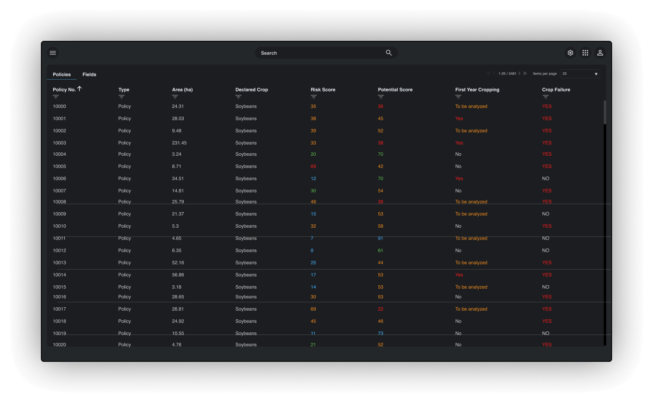Switch to the Policies tab
The height and width of the screenshot is (403, 653).
pyautogui.click(x=62, y=74)
